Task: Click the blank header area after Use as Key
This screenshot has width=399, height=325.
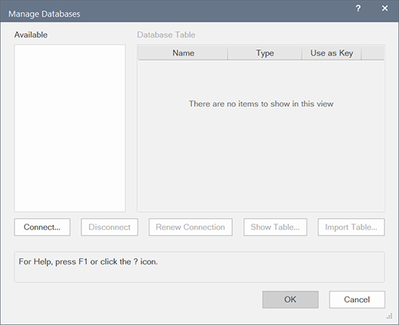Action: (x=373, y=53)
